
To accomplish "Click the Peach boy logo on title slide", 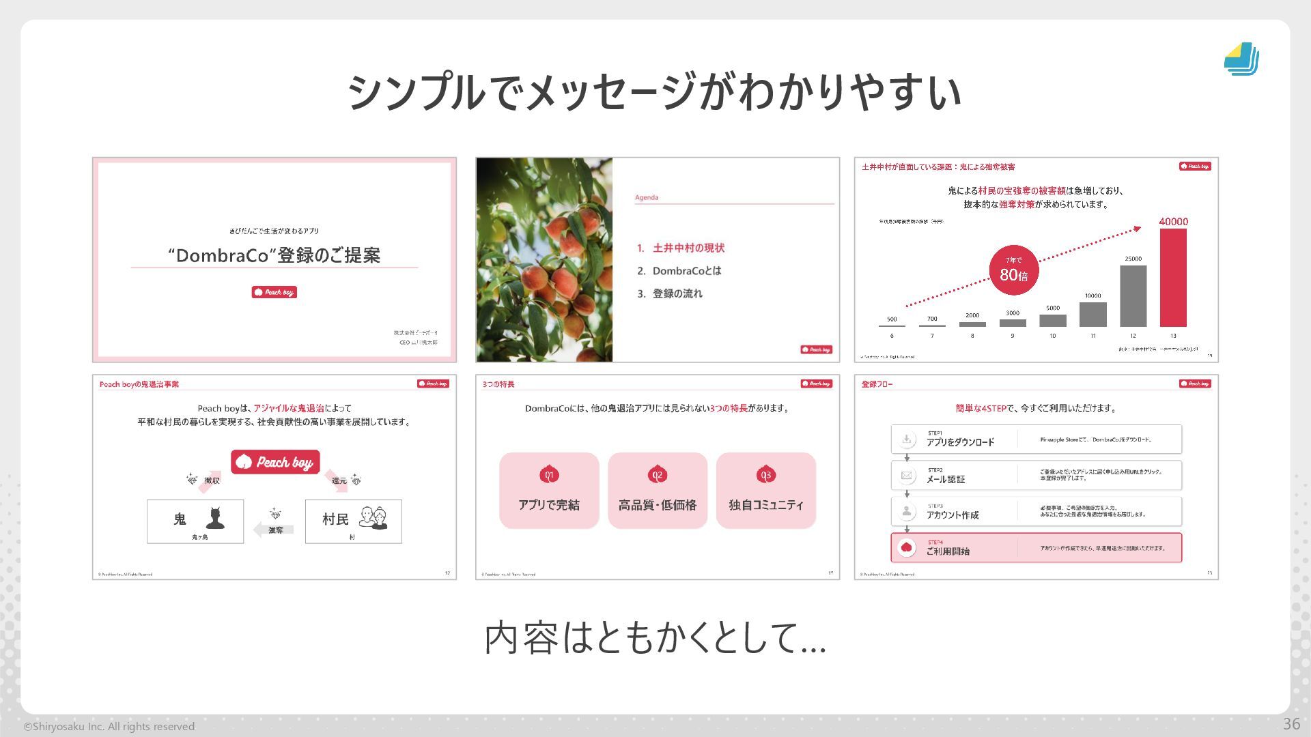I will (274, 292).
